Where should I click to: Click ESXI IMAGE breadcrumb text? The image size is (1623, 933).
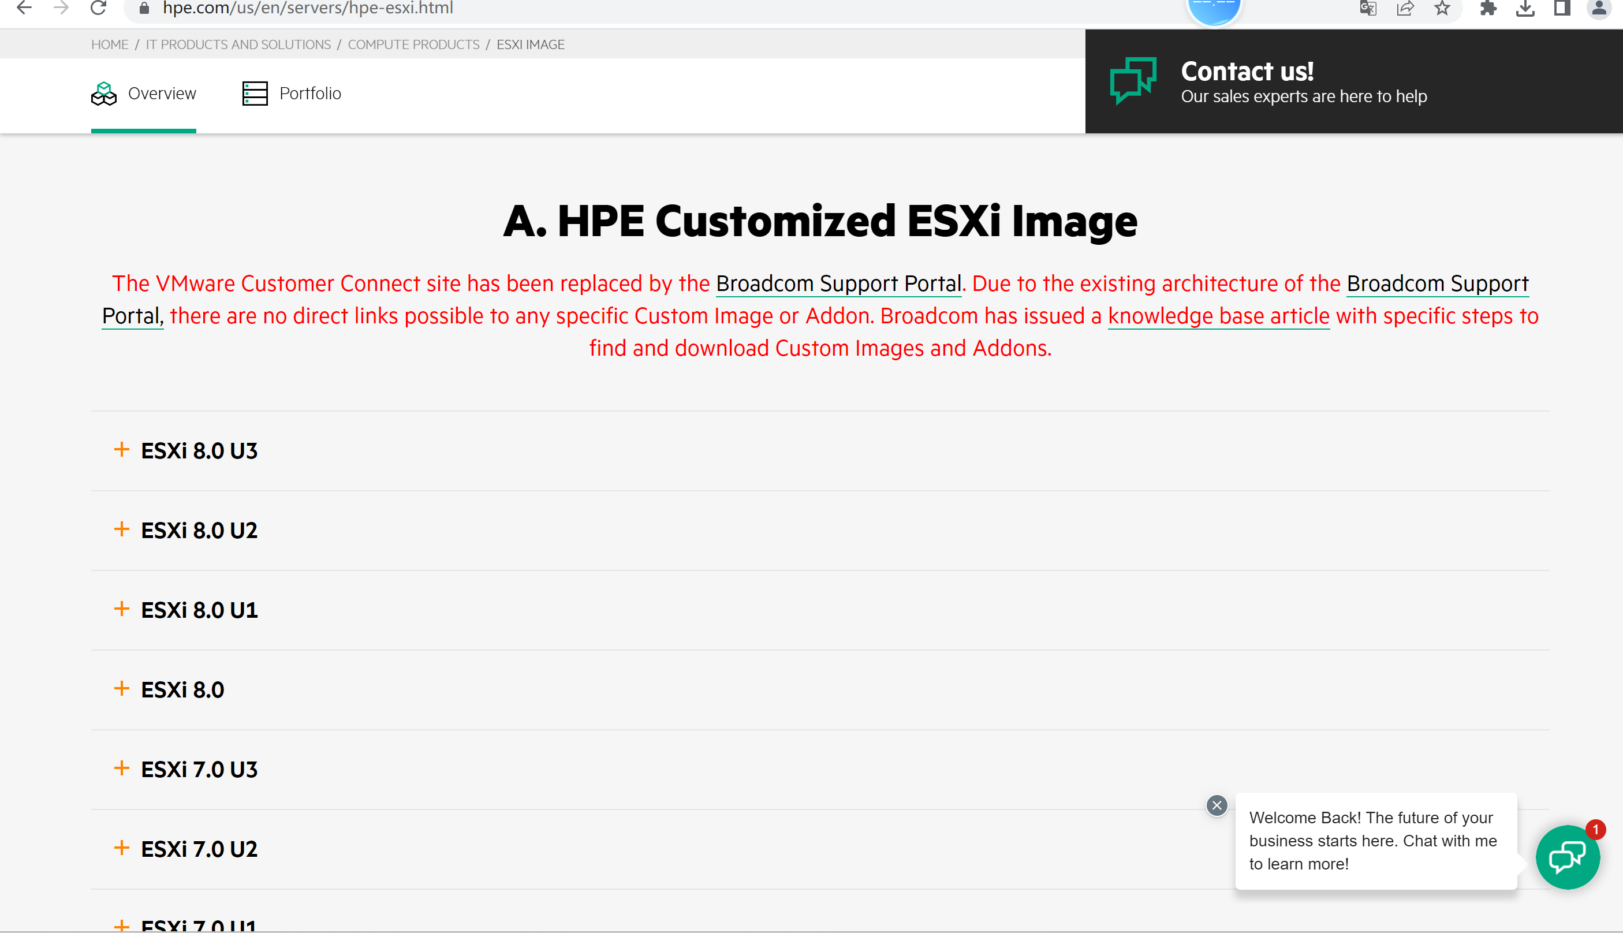point(531,45)
